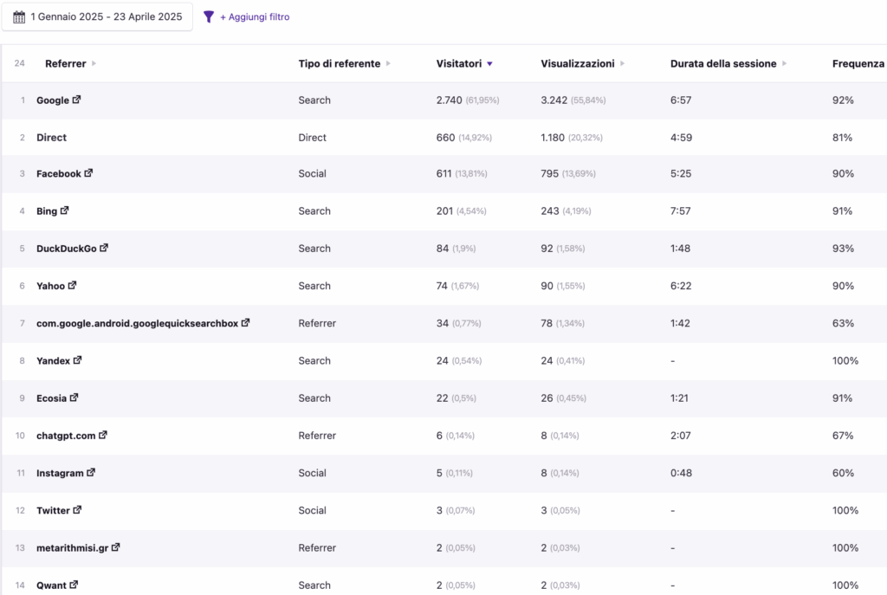The image size is (887, 595).
Task: Click Instagram session duration 0:48
Action: tap(681, 473)
